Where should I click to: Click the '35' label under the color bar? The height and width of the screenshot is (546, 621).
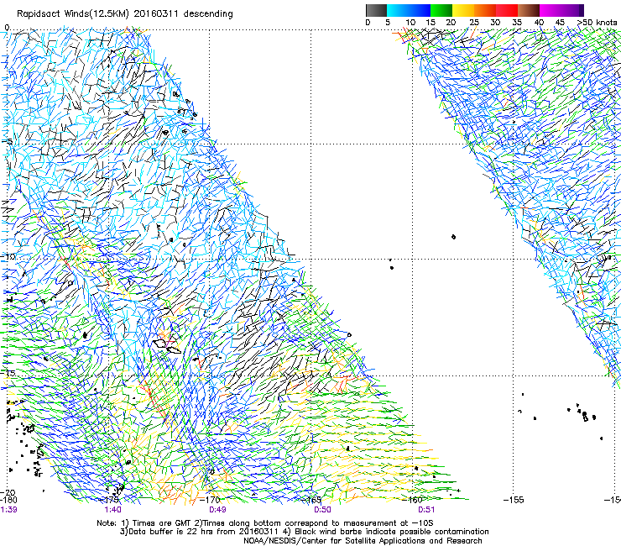[517, 23]
